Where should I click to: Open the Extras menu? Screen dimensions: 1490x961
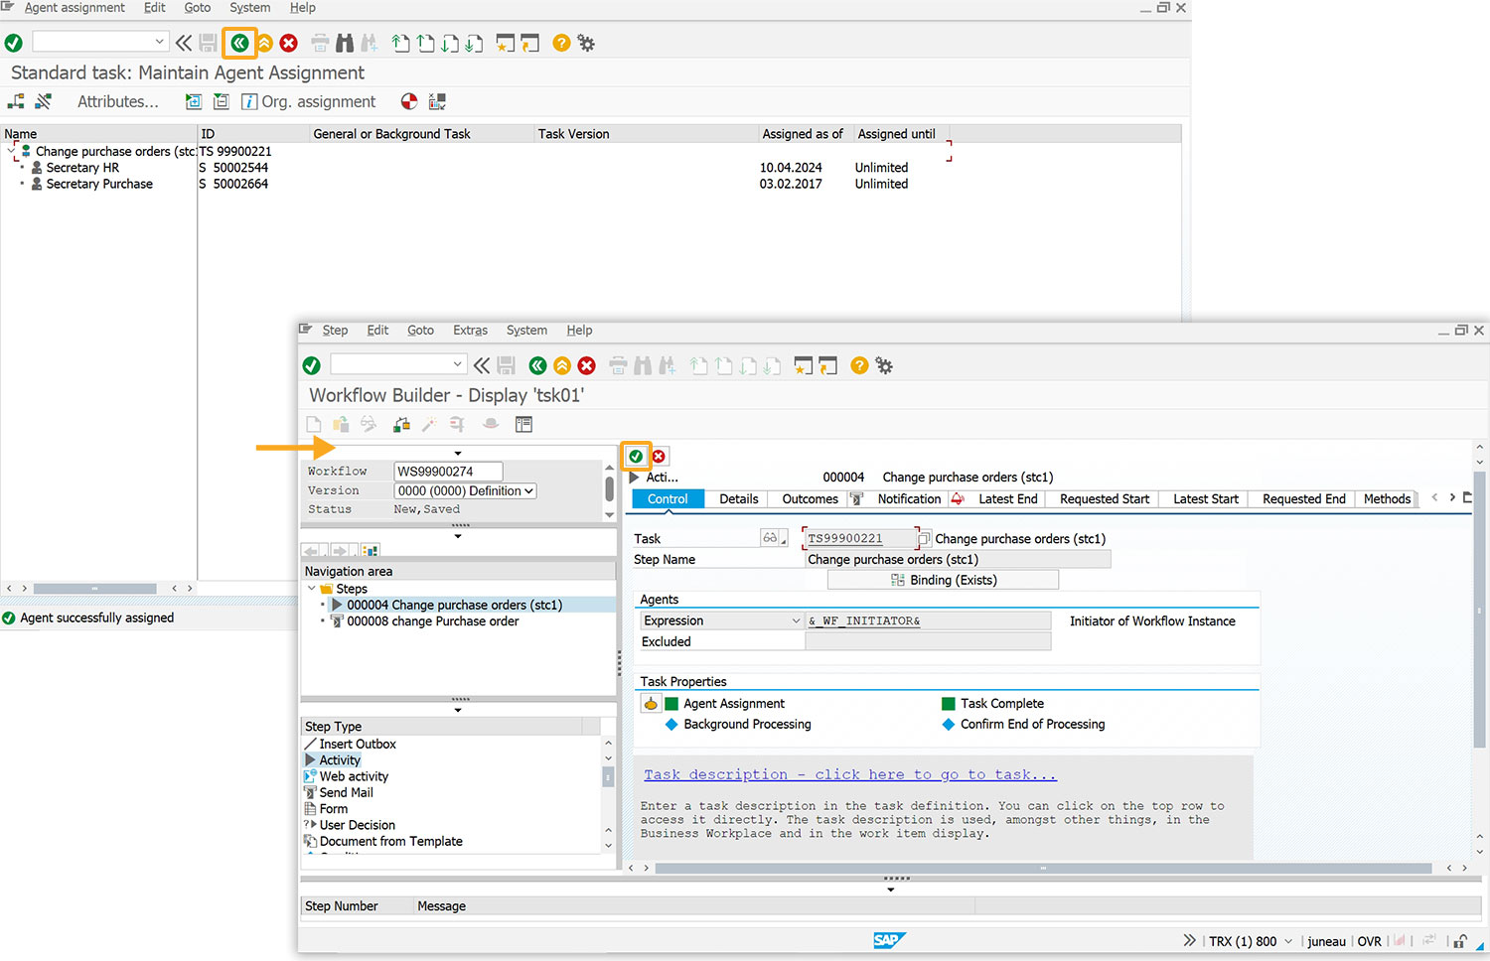(x=470, y=331)
